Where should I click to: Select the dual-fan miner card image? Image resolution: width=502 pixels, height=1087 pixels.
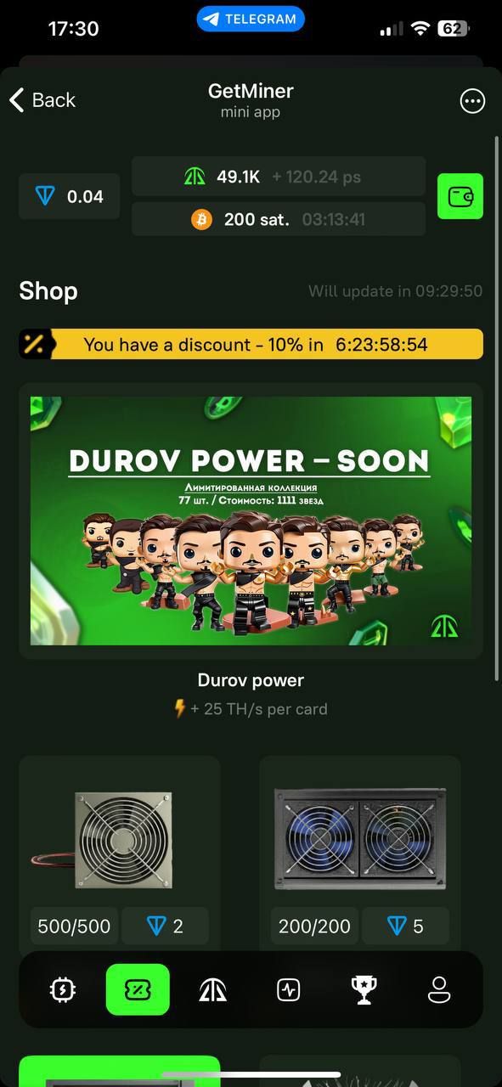pos(360,839)
